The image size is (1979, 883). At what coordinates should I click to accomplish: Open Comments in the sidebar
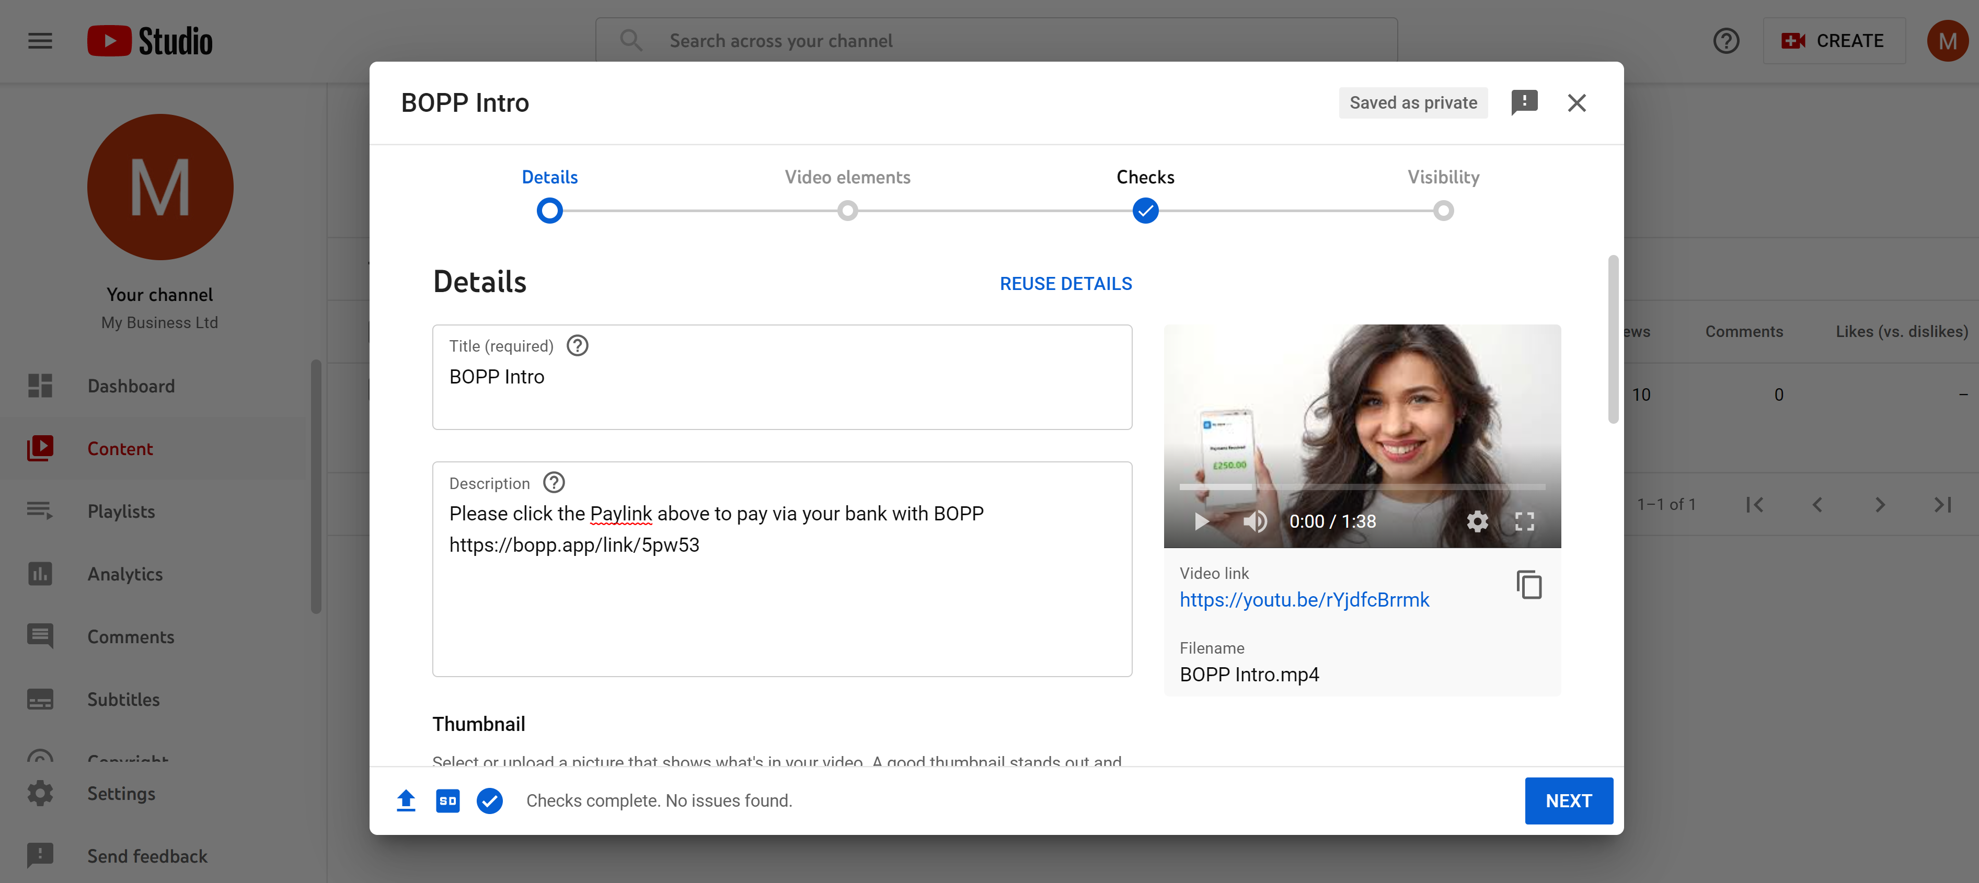coord(154,636)
